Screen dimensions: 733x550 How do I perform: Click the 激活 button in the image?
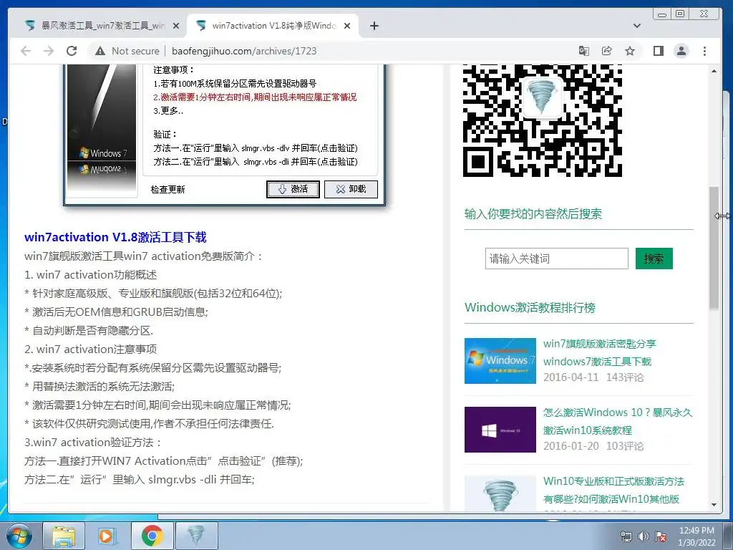pos(293,189)
